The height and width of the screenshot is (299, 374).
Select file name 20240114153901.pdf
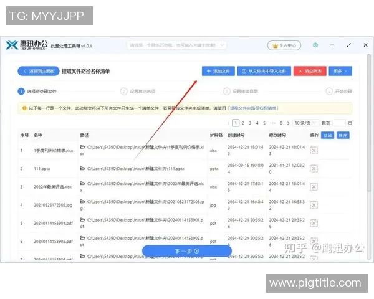[53, 223]
